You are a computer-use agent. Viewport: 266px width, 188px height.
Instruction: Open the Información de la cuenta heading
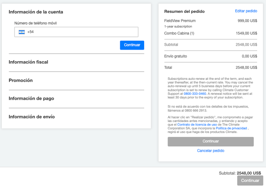[36, 12]
